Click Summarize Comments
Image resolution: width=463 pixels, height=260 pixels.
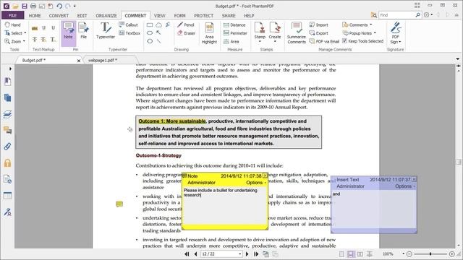click(297, 33)
